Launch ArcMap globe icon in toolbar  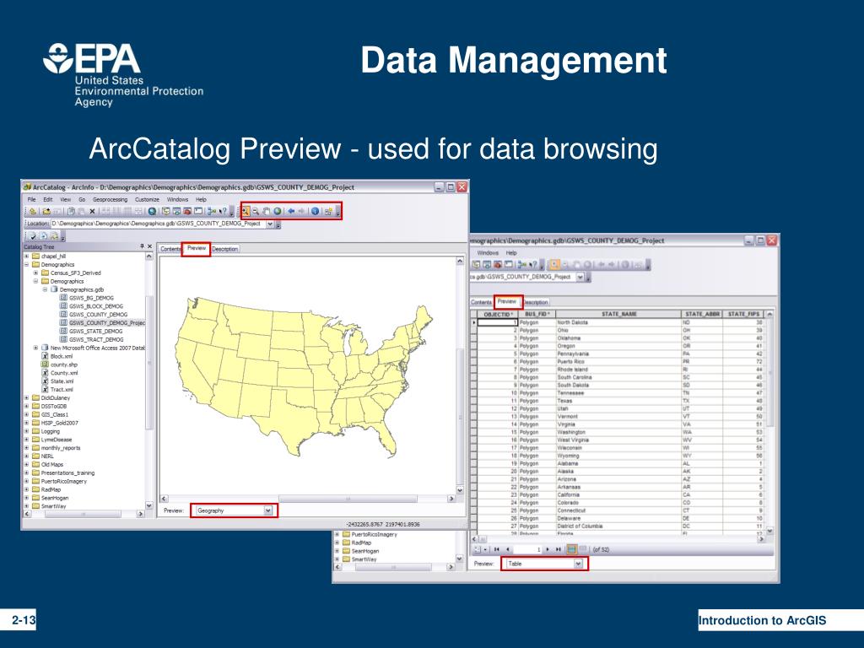pyautogui.click(x=152, y=211)
